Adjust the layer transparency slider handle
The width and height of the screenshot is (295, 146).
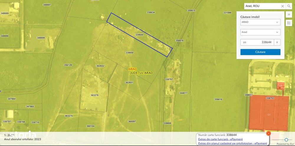tap(286, 140)
